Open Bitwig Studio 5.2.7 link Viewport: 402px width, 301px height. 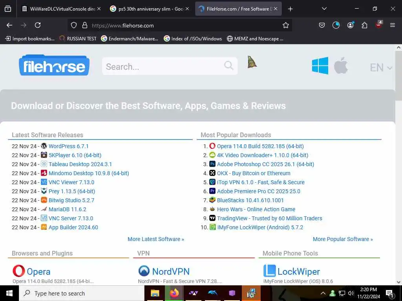tap(71, 200)
